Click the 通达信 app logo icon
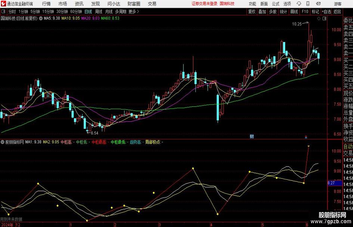This screenshot has width=353, height=227. 3,4
